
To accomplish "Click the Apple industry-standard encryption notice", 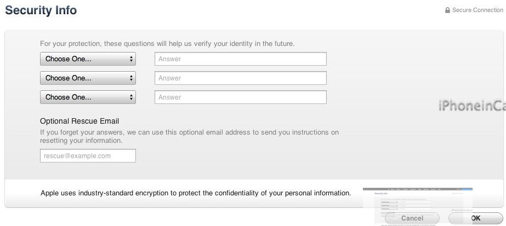I will [196, 193].
